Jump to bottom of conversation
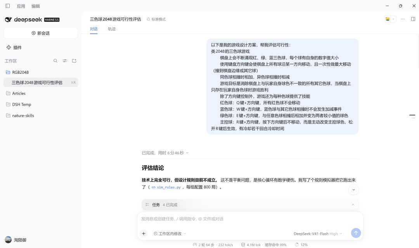 [x=353, y=190]
